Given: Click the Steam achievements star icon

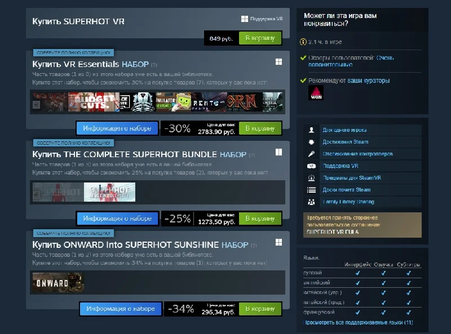Looking at the screenshot, I should [x=311, y=142].
